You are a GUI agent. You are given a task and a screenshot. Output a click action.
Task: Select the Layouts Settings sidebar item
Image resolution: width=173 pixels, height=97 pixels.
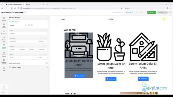point(4,47)
